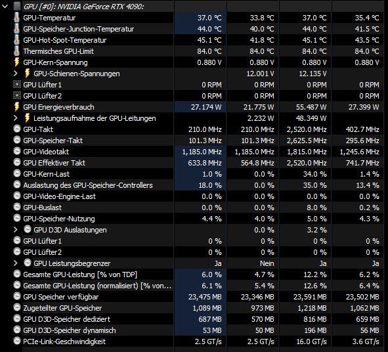Screen dimensions: 388x352
Task: Click lightning icon beside GPU-Kern-Spannung
Action: [16, 62]
